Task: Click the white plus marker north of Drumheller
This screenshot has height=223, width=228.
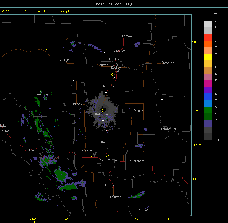Action: pos(162,99)
